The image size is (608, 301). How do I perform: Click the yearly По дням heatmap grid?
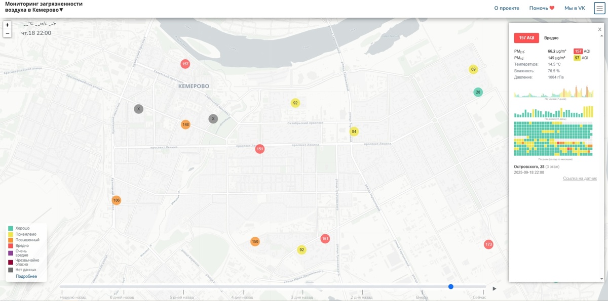pos(553,139)
